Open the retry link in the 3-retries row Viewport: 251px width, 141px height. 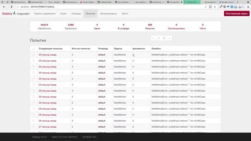click(x=47, y=91)
